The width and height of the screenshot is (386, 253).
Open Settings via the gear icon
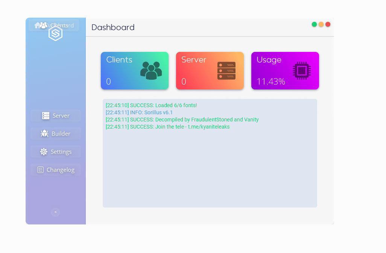[44, 151]
